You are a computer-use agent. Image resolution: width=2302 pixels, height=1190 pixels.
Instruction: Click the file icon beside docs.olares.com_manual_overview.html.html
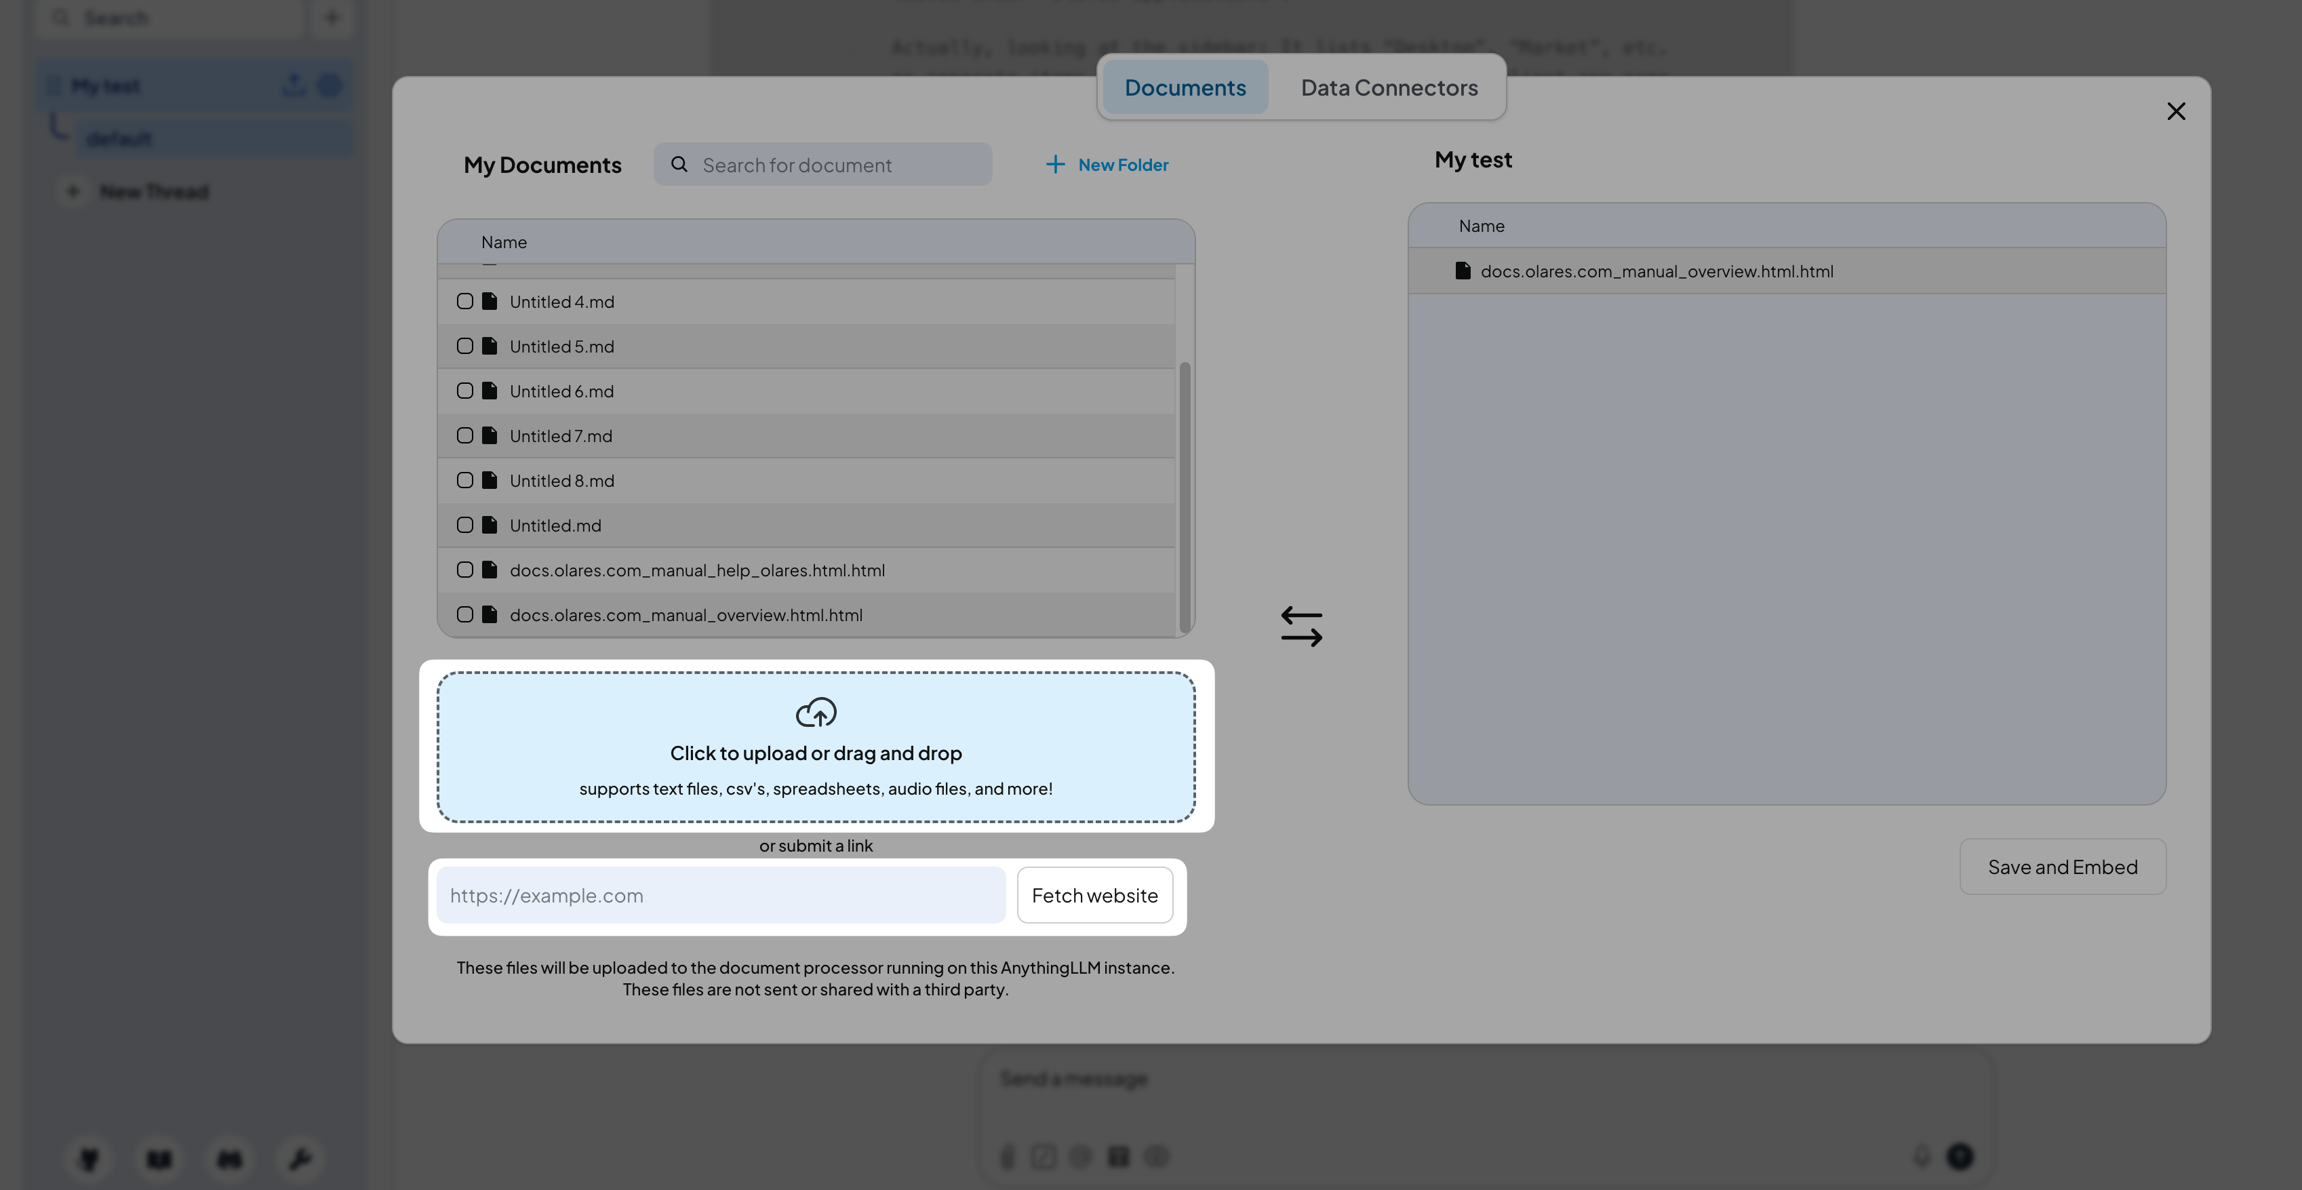(1461, 271)
